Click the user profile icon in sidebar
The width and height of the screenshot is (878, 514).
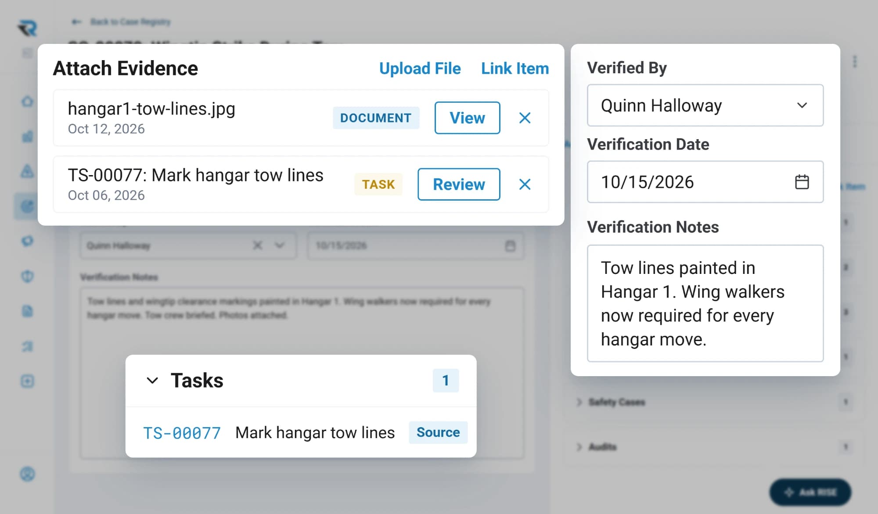(x=27, y=474)
